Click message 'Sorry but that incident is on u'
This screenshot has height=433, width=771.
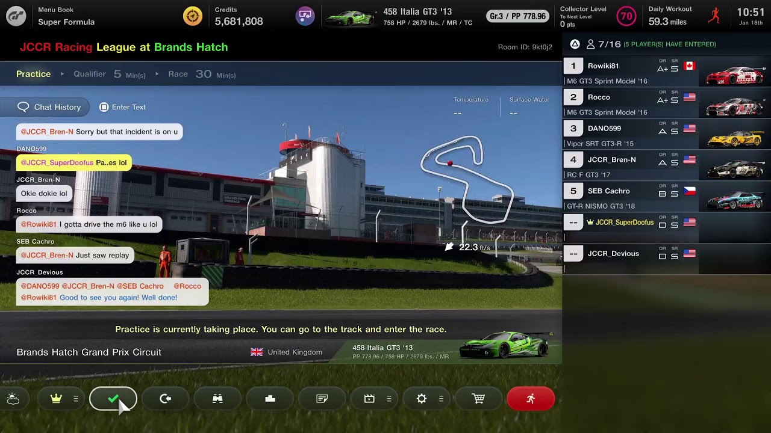(99, 132)
